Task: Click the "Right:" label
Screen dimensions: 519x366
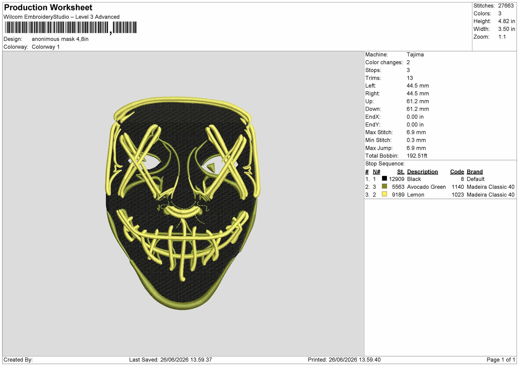Action: tap(373, 93)
